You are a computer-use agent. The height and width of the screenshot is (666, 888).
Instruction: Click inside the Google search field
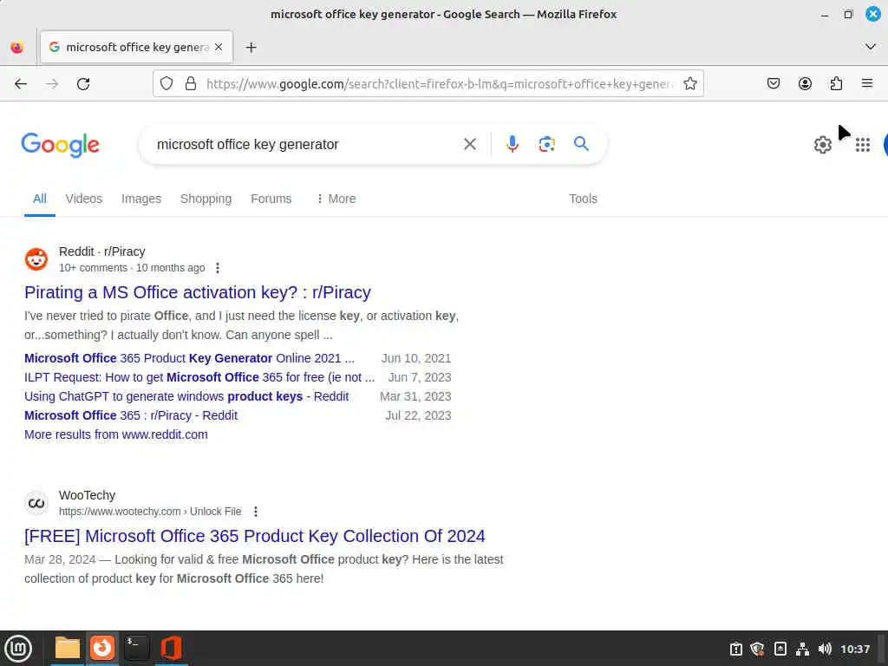[306, 145]
